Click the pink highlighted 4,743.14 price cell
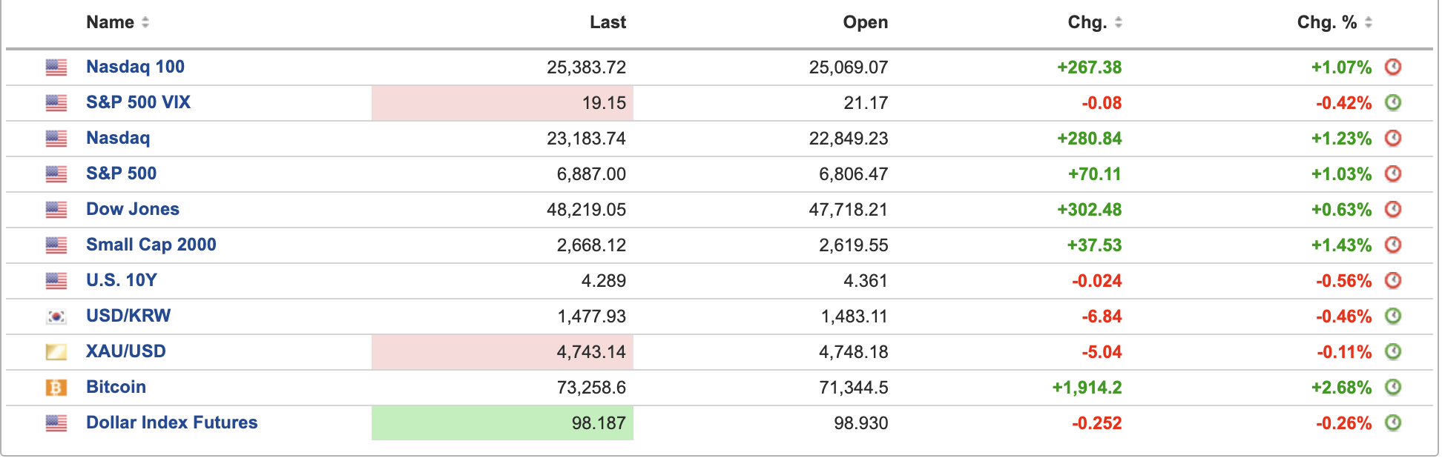Image resolution: width=1442 pixels, height=464 pixels. point(503,352)
